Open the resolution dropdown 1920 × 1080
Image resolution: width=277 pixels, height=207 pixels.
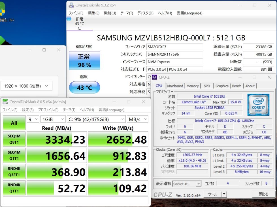[27, 86]
